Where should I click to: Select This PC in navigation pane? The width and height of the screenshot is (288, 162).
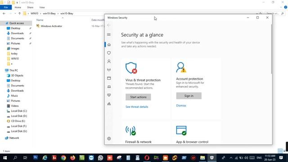click(x=13, y=70)
